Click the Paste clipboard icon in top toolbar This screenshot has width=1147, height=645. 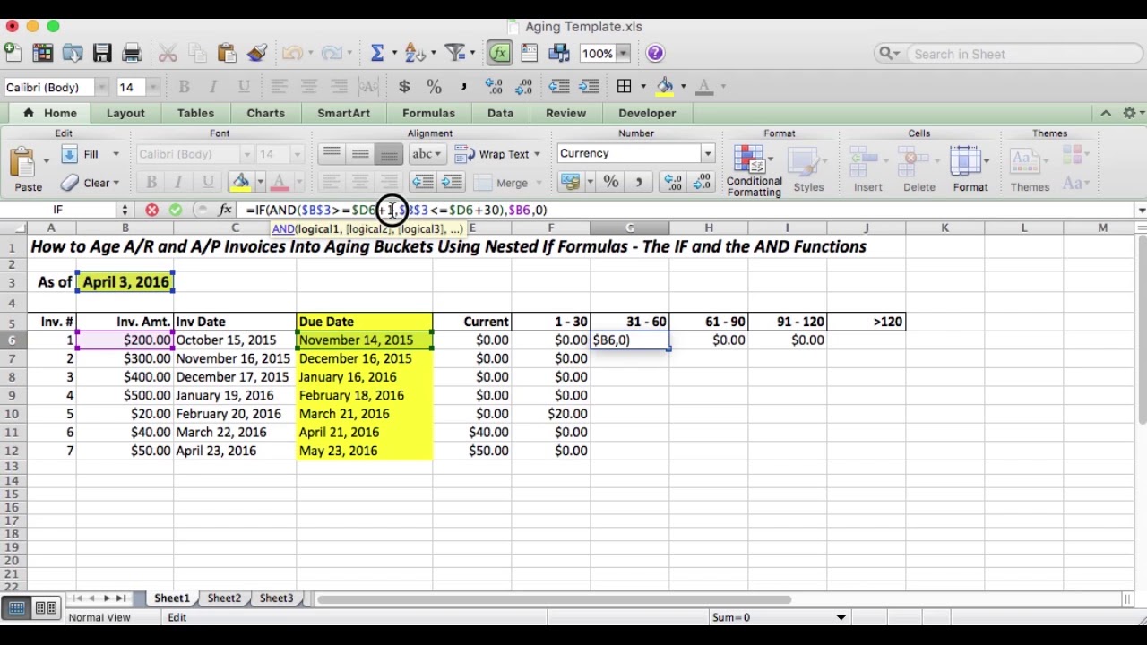point(227,53)
